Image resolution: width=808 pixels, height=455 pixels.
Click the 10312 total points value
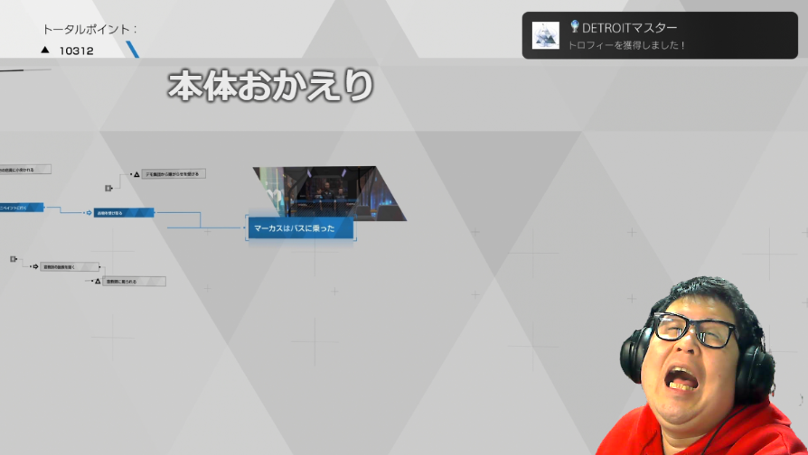pyautogui.click(x=76, y=51)
